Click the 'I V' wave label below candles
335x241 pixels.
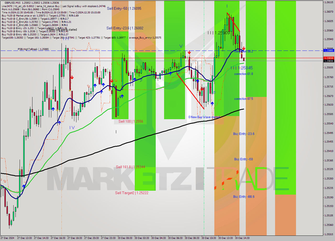click(x=72, y=128)
